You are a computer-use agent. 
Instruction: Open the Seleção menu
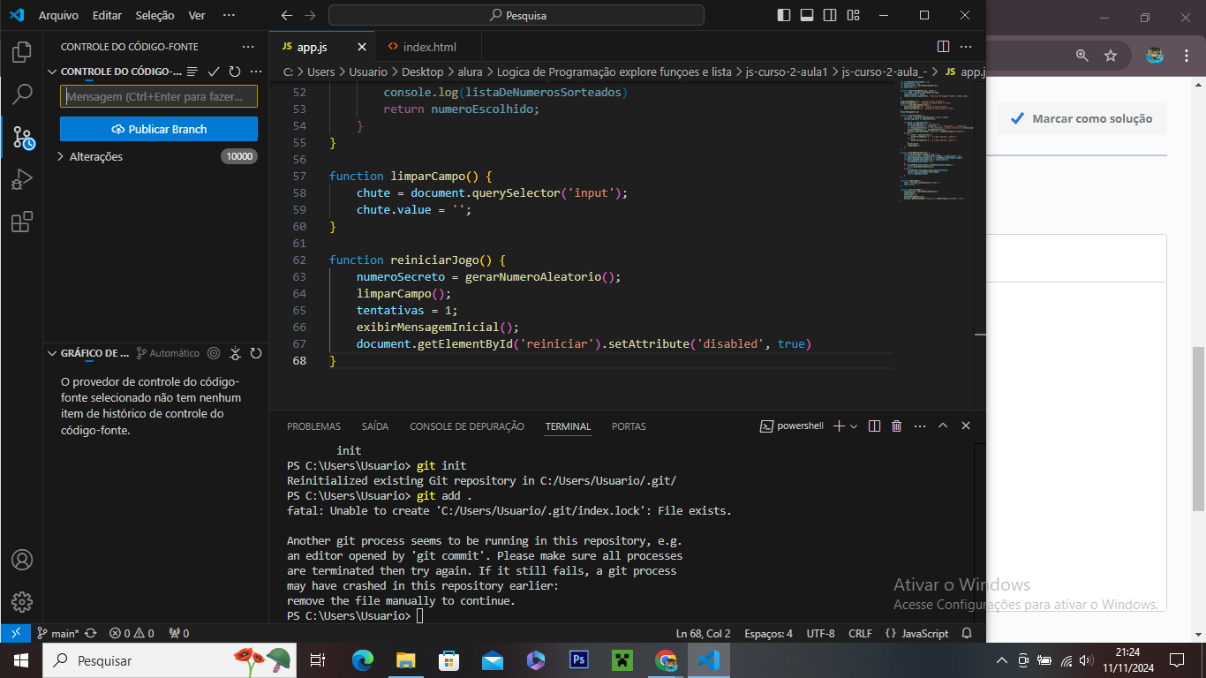click(155, 15)
